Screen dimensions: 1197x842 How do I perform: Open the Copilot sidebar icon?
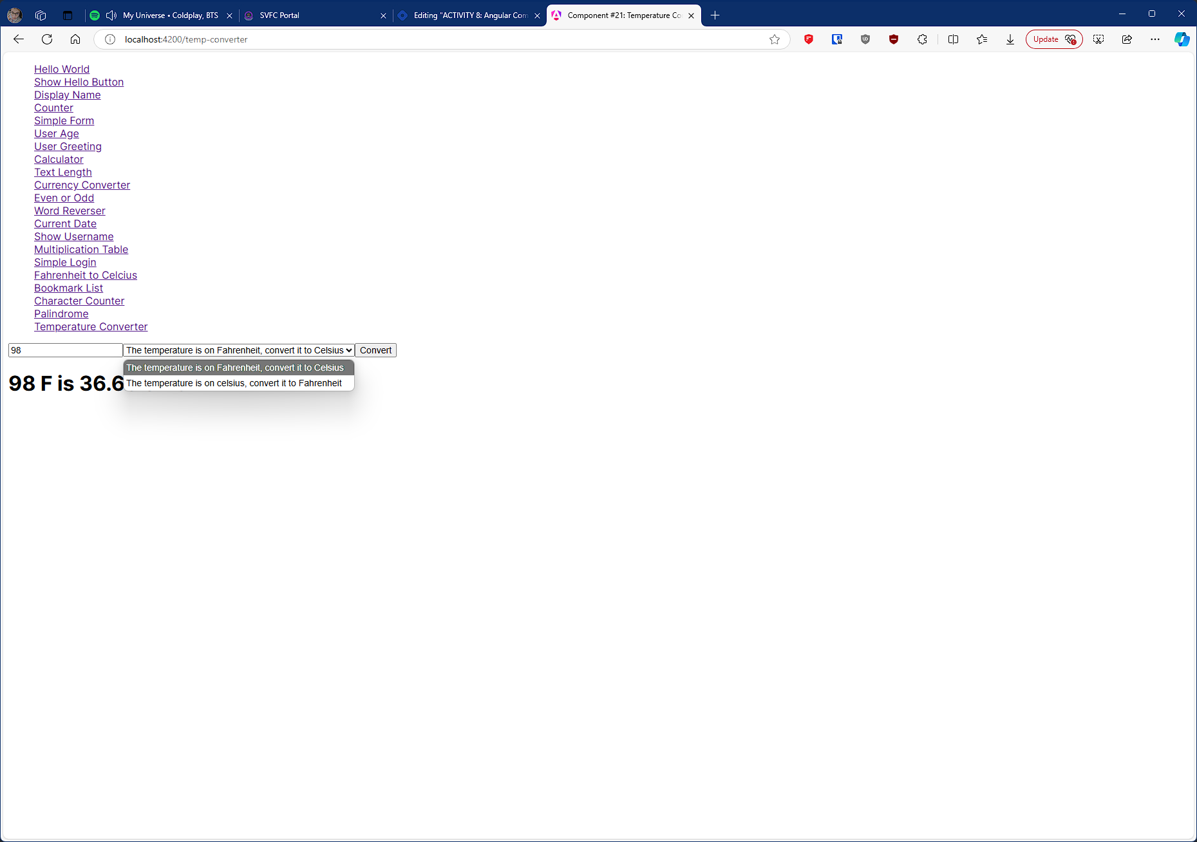tap(1182, 39)
